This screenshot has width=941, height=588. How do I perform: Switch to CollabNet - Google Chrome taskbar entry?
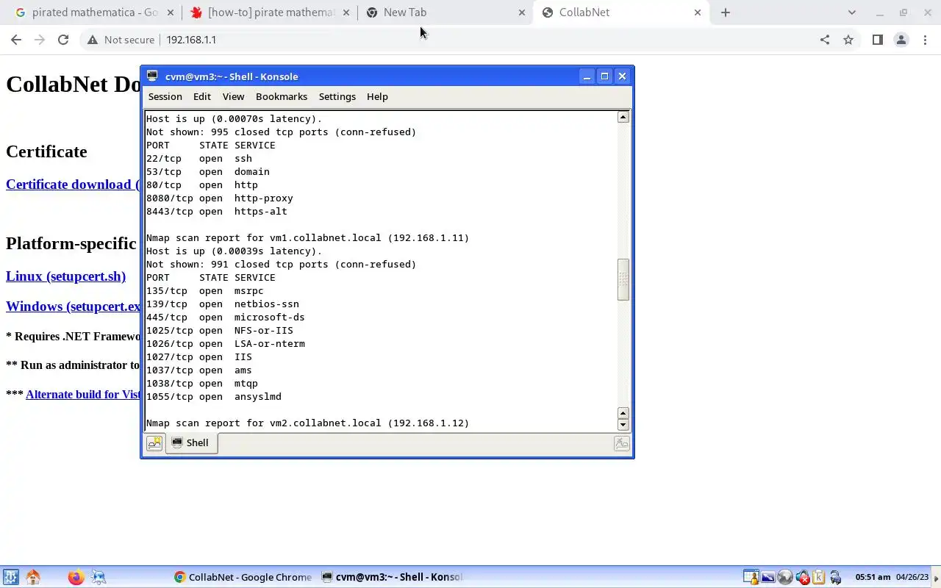pos(243,577)
